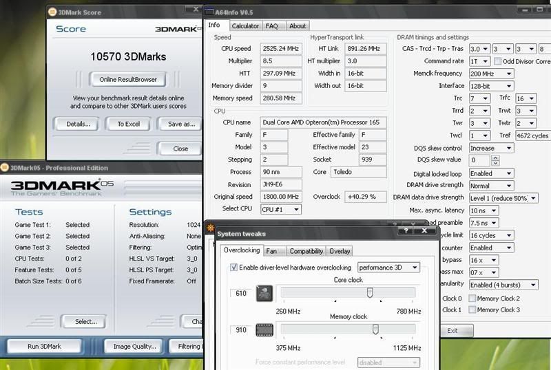Screen dimensions: 551x370
Task: Click the Online ResultBrowser button
Action: [128, 79]
